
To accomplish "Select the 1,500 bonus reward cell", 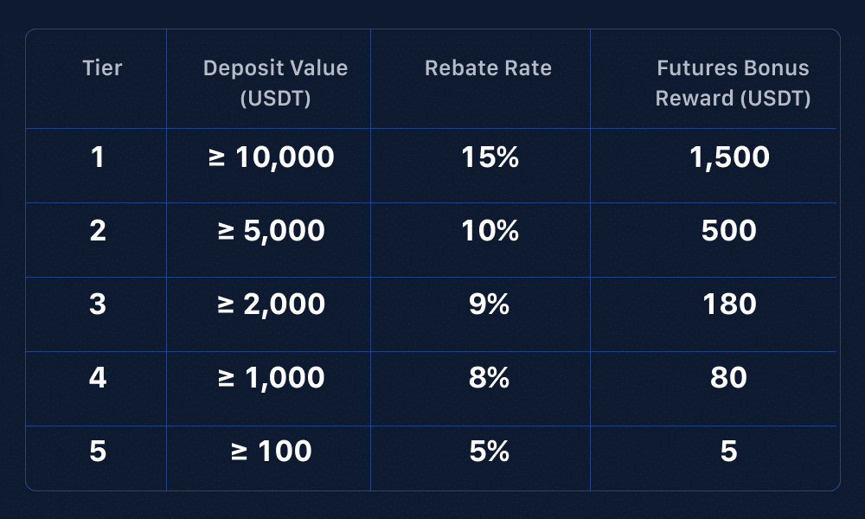I will click(x=729, y=157).
